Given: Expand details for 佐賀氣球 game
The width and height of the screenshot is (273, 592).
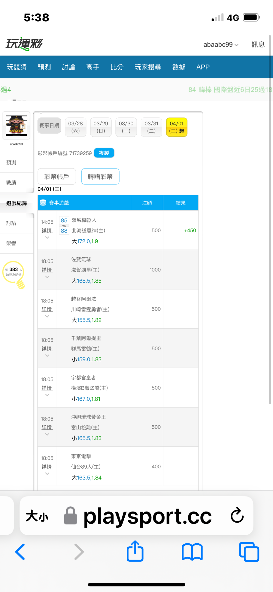Looking at the screenshot, I should coord(47,270).
